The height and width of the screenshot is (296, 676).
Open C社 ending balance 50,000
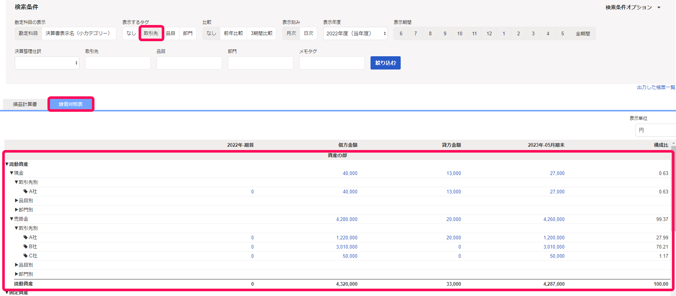(557, 256)
